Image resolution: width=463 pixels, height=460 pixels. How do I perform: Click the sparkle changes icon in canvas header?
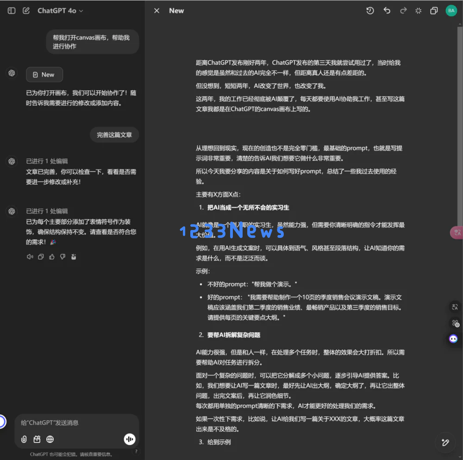[419, 11]
